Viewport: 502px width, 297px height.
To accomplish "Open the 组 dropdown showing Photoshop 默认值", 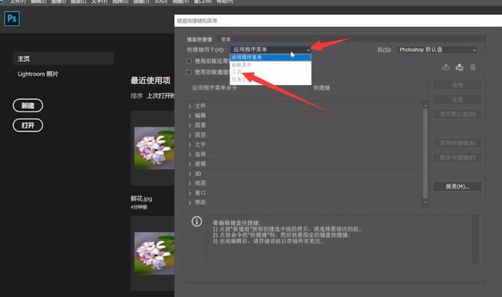I will (437, 50).
